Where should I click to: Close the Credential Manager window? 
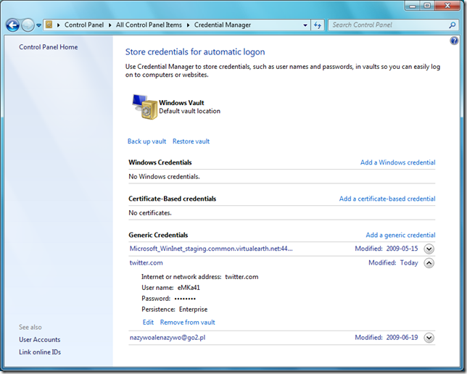point(447,6)
